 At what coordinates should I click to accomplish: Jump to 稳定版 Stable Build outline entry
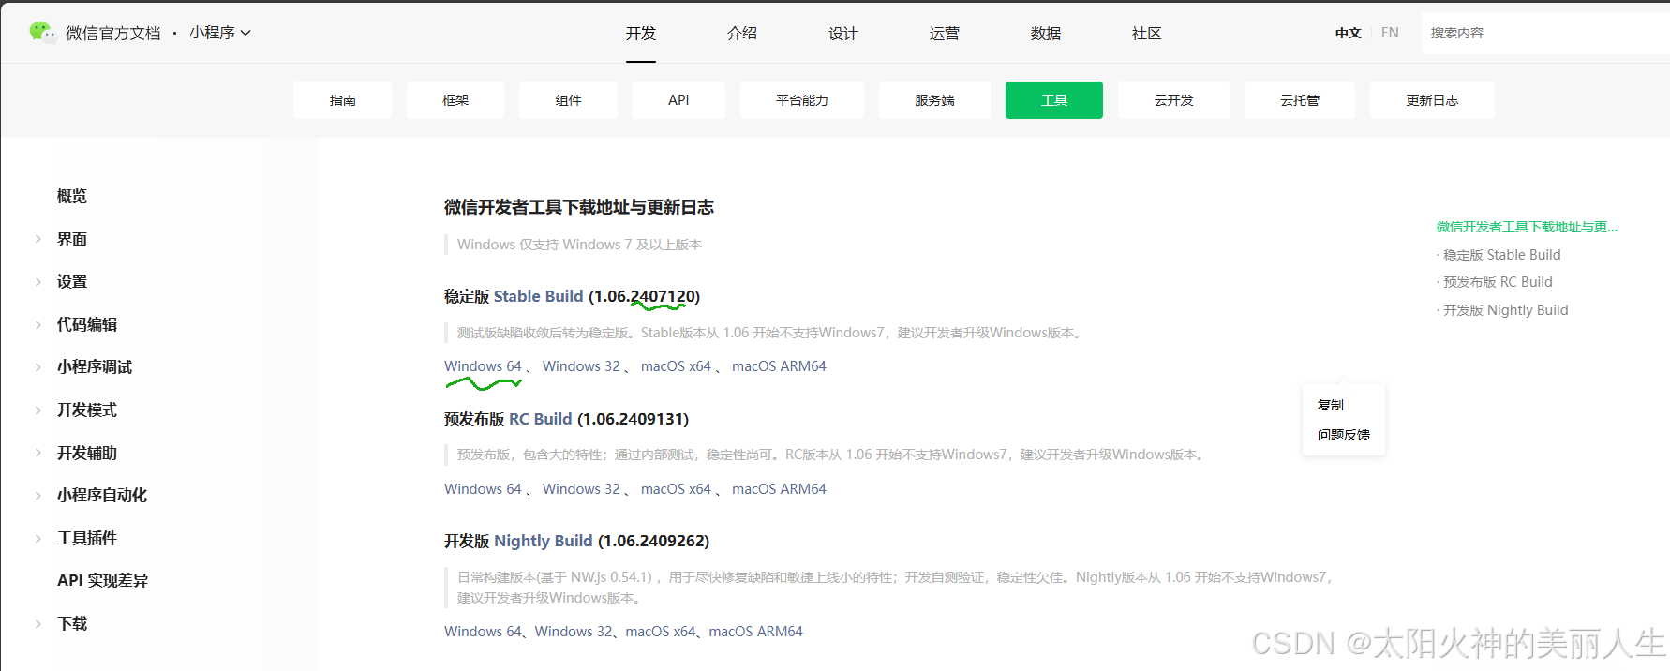pyautogui.click(x=1501, y=255)
